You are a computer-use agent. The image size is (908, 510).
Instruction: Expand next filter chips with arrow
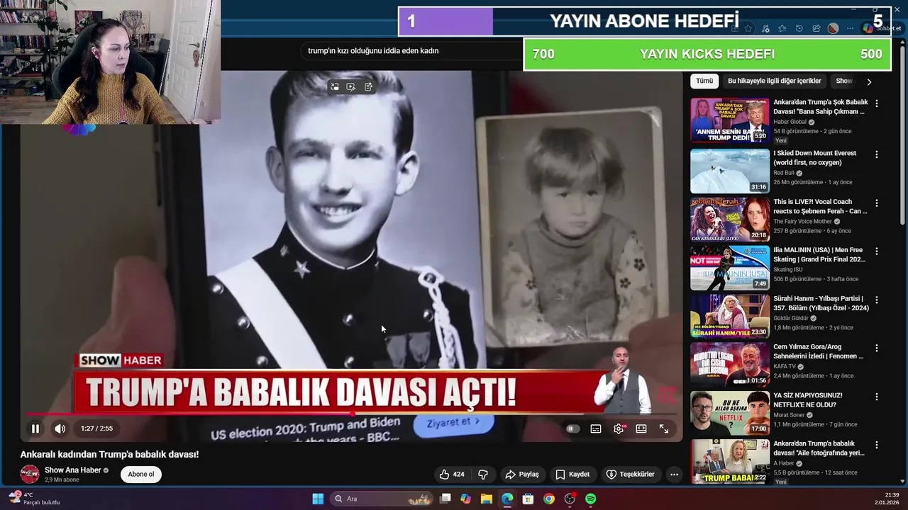click(x=869, y=81)
